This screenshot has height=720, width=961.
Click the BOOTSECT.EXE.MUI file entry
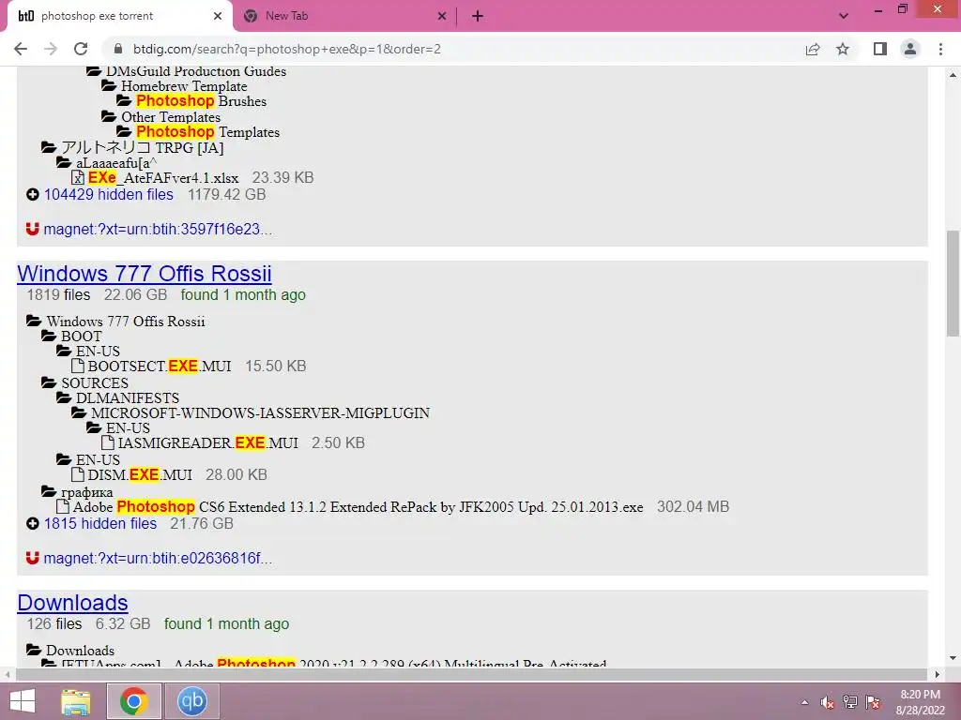click(x=160, y=367)
